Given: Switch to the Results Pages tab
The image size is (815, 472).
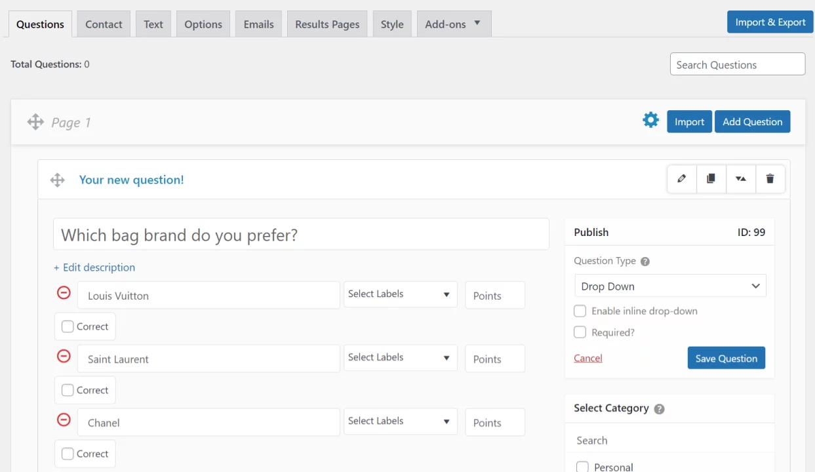Looking at the screenshot, I should click(x=327, y=24).
